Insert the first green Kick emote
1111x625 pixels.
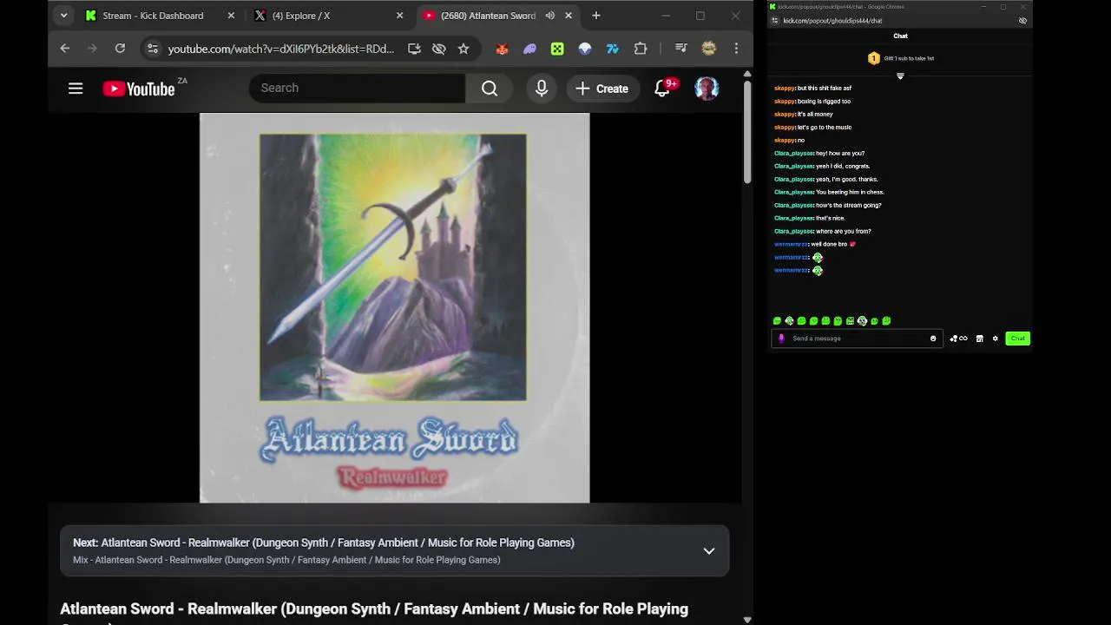[x=777, y=321]
